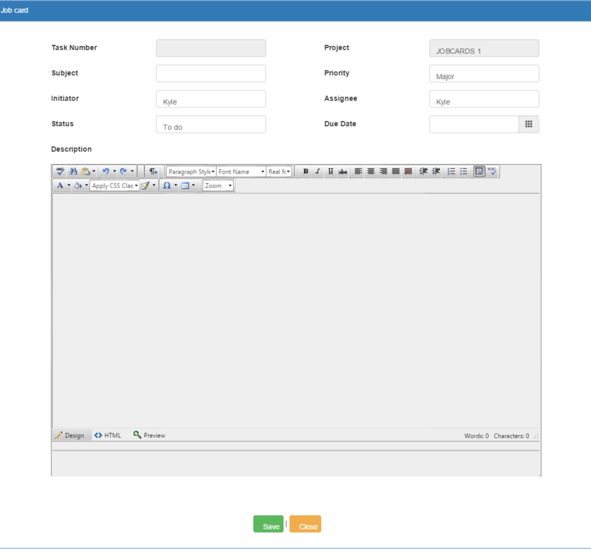591x559 pixels.
Task: Save the job card
Action: point(269,524)
